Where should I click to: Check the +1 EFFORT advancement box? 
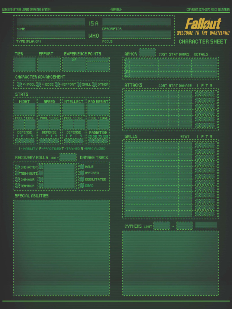coord(57,84)
